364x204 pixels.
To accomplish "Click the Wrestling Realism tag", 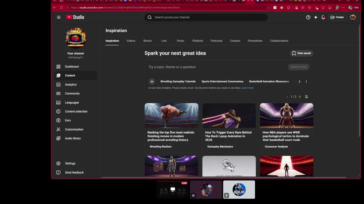I will pos(161,147).
